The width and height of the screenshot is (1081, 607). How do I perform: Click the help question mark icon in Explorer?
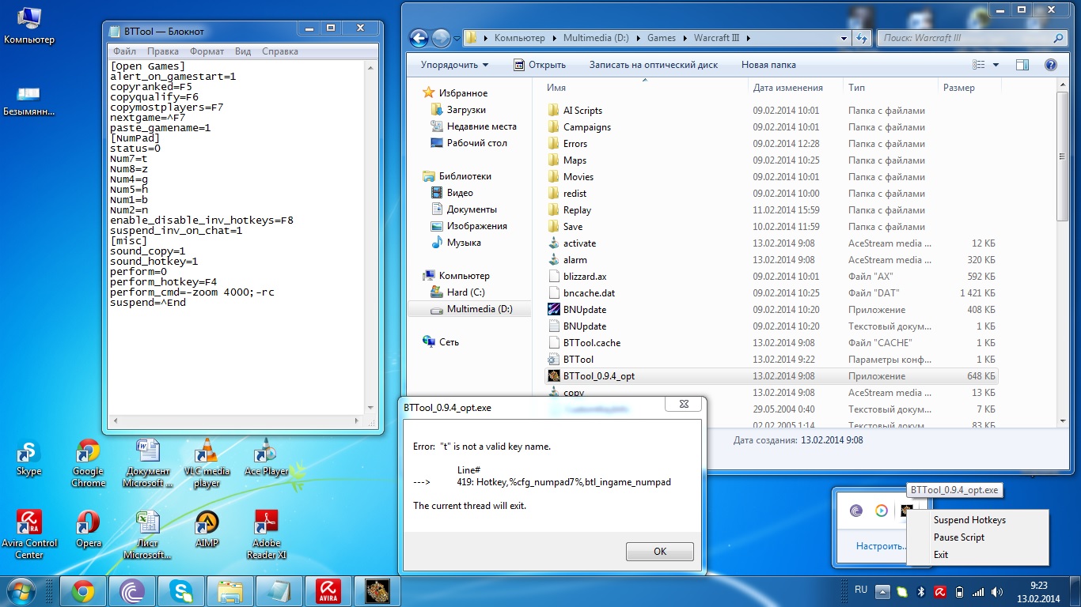point(1051,65)
